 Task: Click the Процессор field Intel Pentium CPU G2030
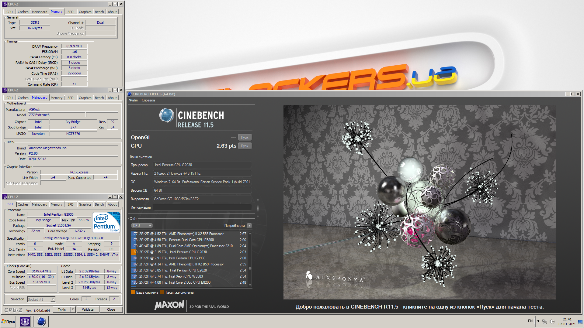(x=202, y=165)
